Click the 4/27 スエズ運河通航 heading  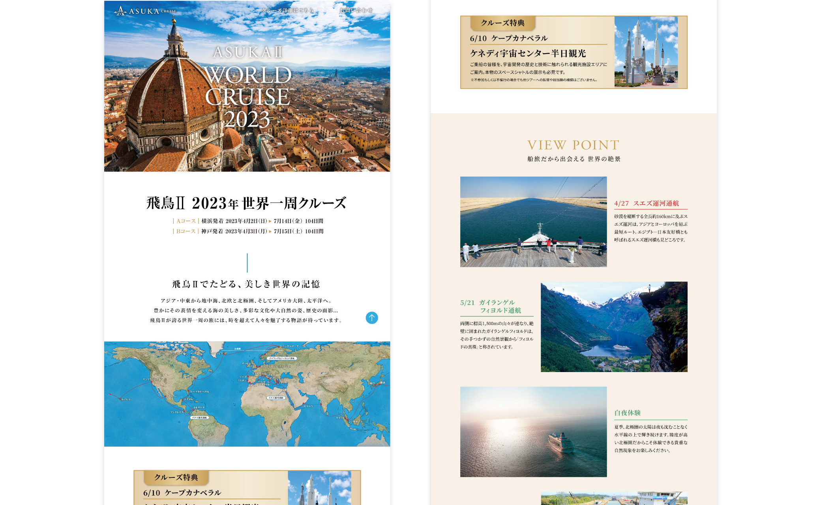(647, 203)
